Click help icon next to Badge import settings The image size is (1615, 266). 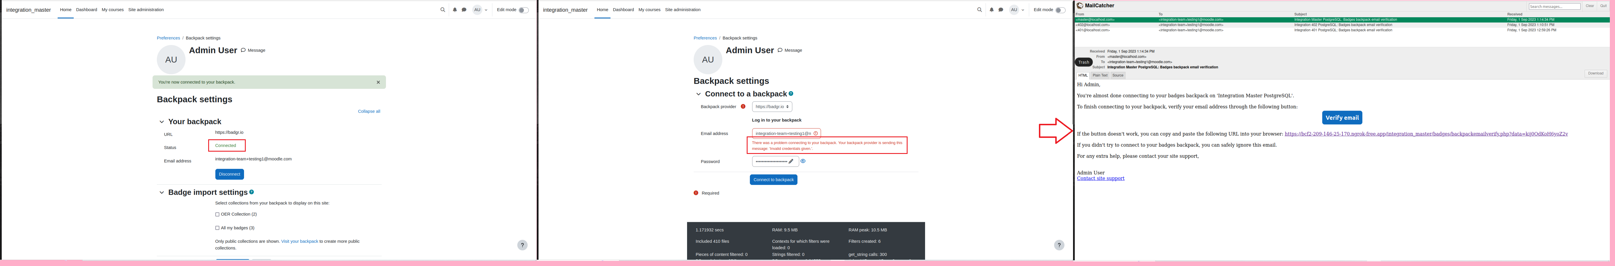[x=251, y=192]
